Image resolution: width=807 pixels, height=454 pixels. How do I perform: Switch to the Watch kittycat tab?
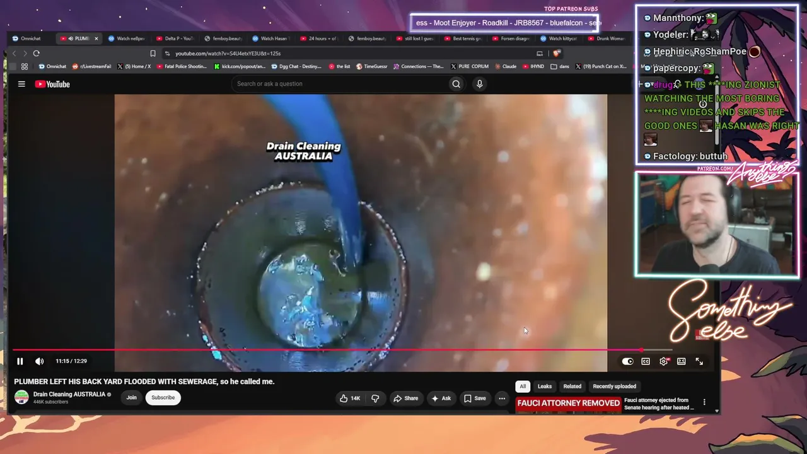(x=559, y=38)
